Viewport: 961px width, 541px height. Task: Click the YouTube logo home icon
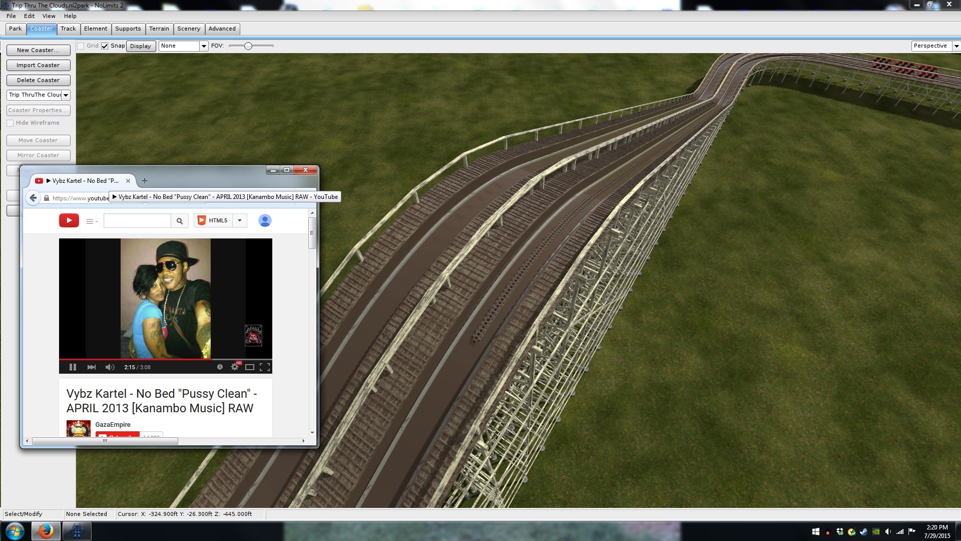click(x=69, y=220)
